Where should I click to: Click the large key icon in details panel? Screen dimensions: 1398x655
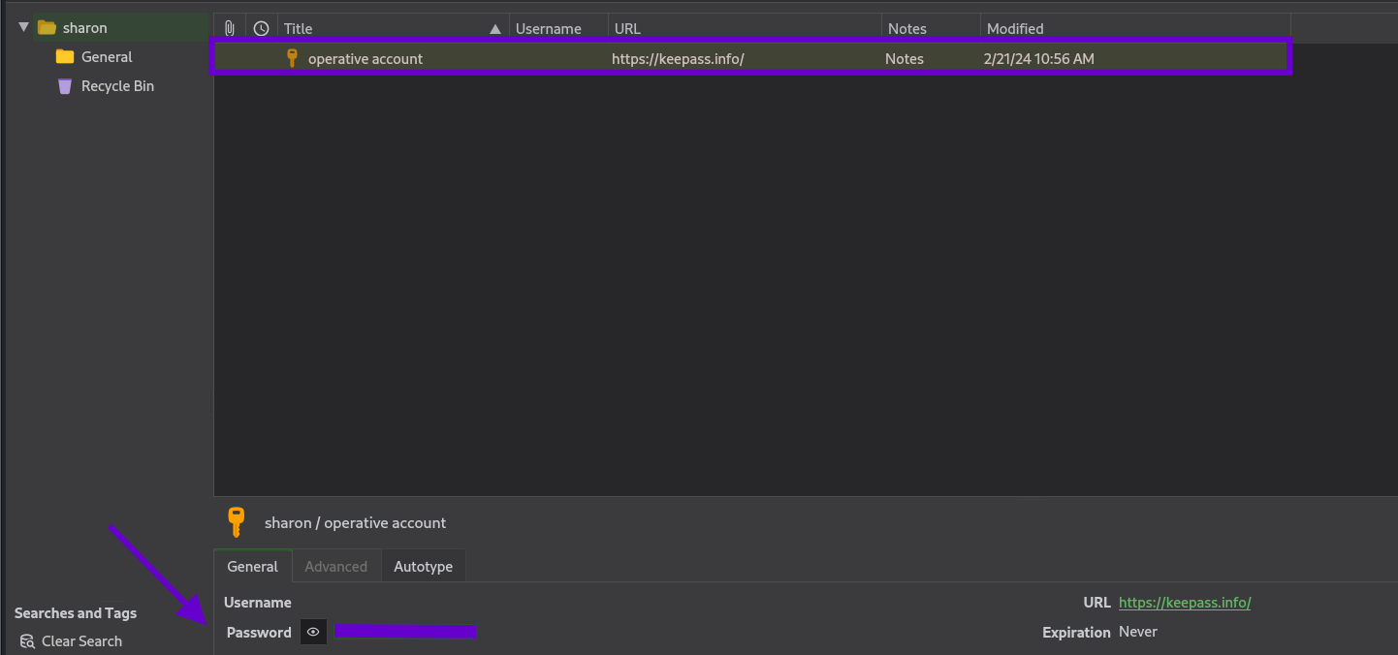(236, 522)
